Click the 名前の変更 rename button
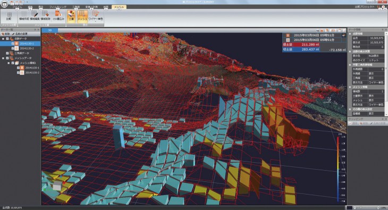The height and width of the screenshot is (210, 388). [20, 33]
